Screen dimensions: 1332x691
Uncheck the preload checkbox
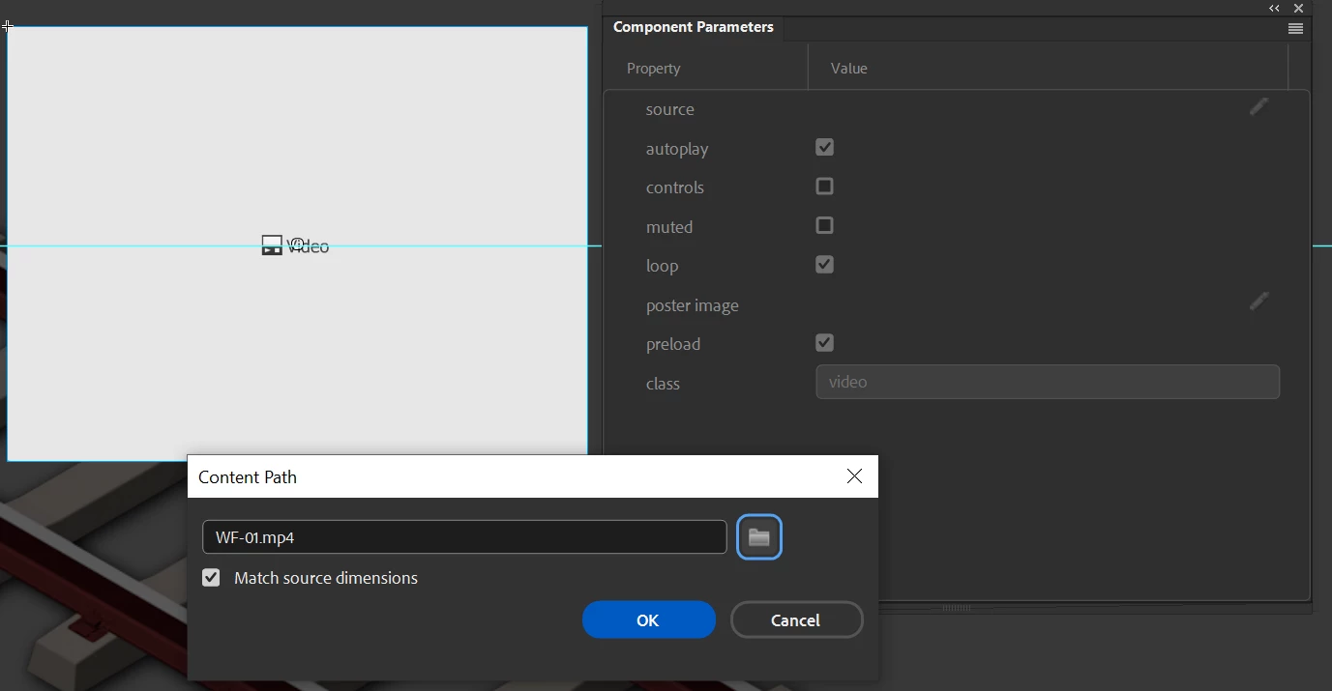[824, 342]
